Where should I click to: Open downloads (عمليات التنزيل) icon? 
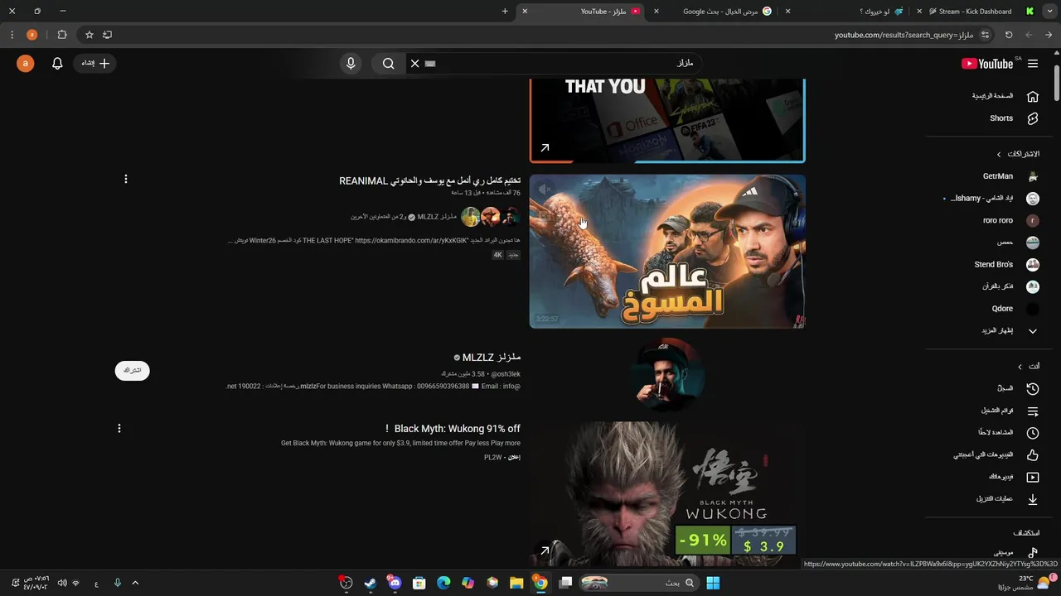1033,499
